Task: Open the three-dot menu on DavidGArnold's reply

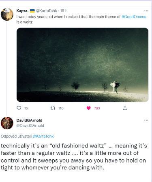Action: click(x=146, y=120)
